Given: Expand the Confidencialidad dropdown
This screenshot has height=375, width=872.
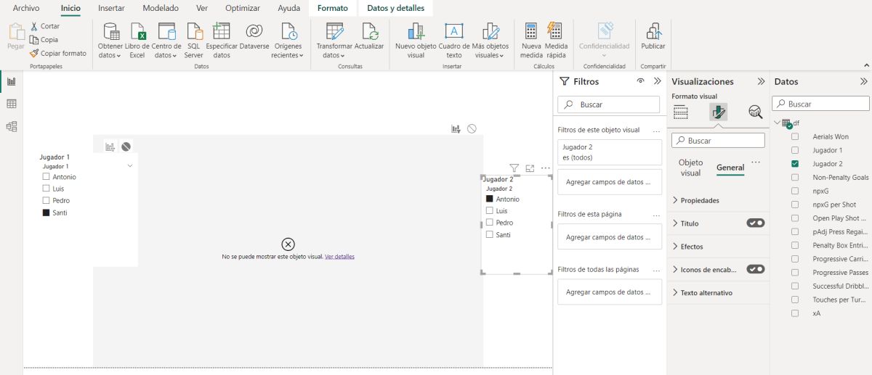Looking at the screenshot, I should 605,55.
